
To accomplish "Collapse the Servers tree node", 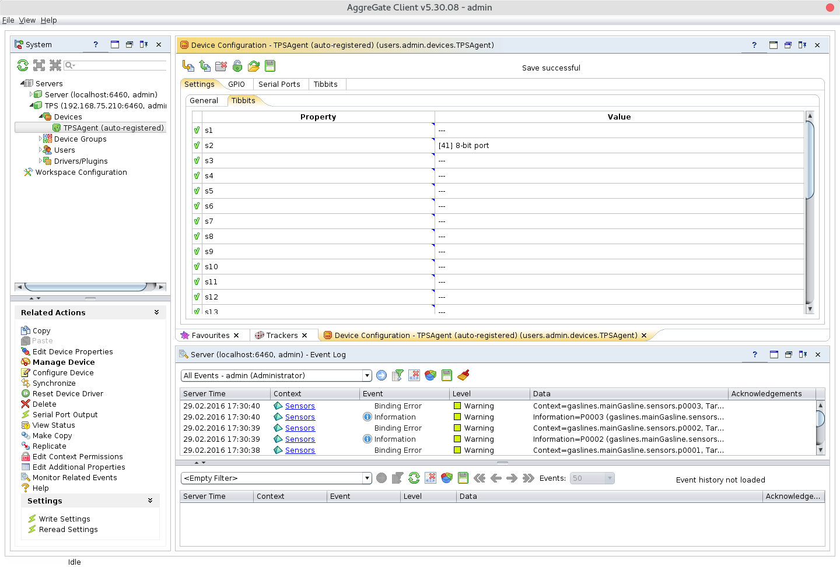I will coord(22,83).
